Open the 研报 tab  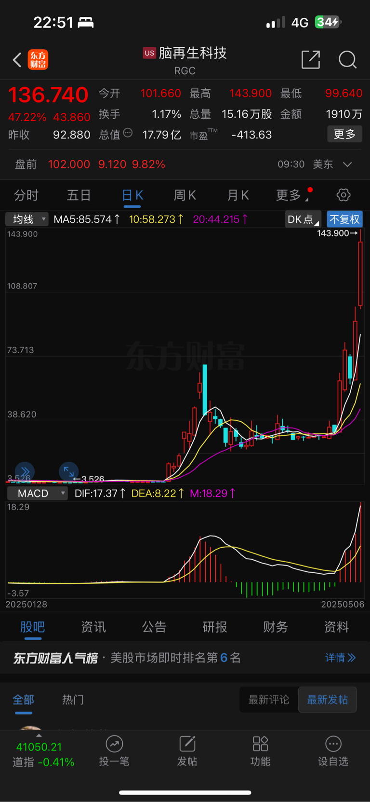click(x=215, y=627)
